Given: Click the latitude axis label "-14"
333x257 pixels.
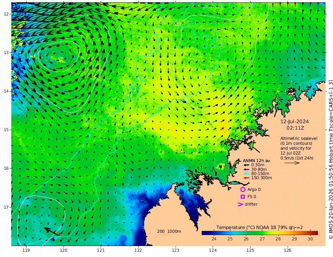Looking at the screenshot, I should (x=6, y=91).
